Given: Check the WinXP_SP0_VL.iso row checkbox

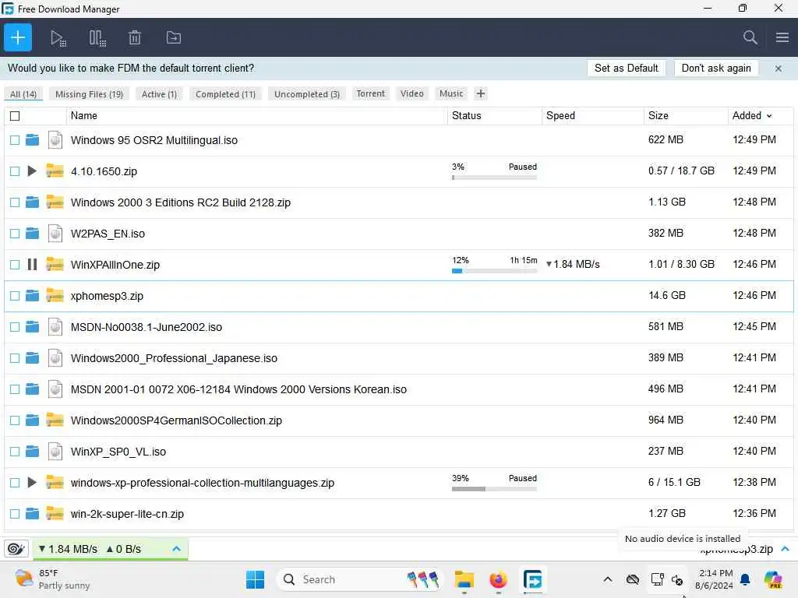Looking at the screenshot, I should [15, 452].
